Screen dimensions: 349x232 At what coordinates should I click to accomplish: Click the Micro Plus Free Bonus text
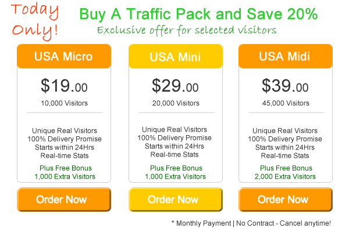(66, 168)
